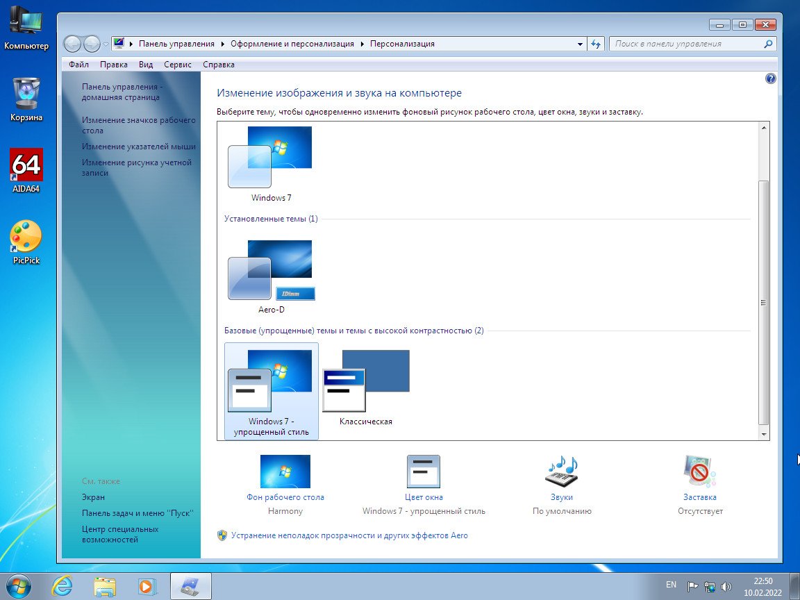Image resolution: width=800 pixels, height=600 pixels.
Task: Click the control panel search field
Action: coord(685,44)
